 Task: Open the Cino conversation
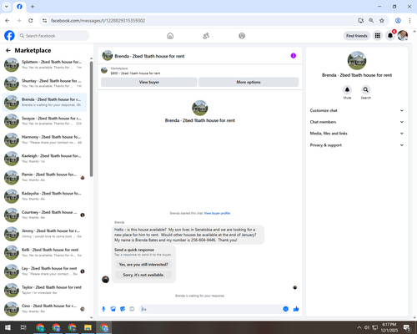[44, 309]
